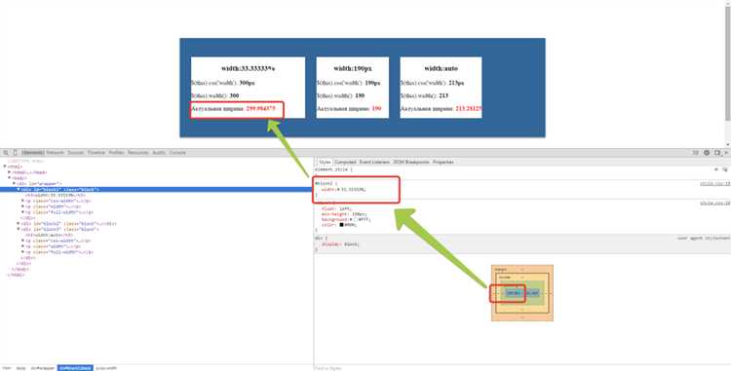Open stylesheet link beside #block1 rule

pyautogui.click(x=715, y=184)
